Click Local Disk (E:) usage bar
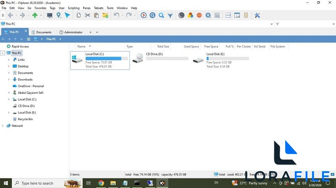This screenshot has height=188, width=336. pos(228,59)
